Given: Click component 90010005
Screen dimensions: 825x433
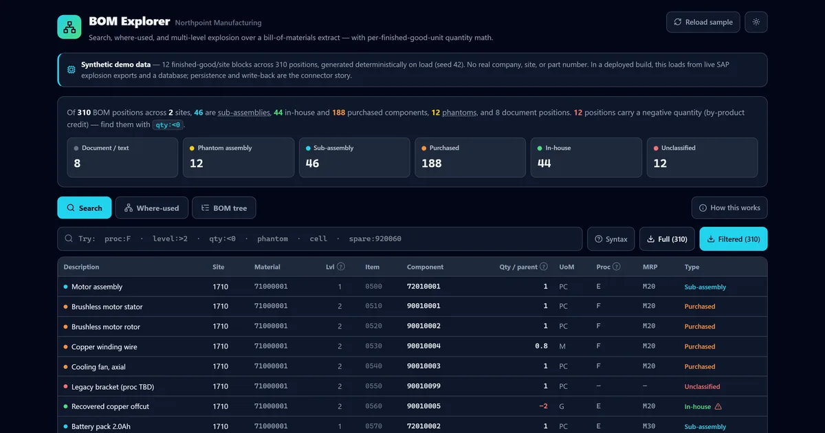Looking at the screenshot, I should pyautogui.click(x=423, y=406).
